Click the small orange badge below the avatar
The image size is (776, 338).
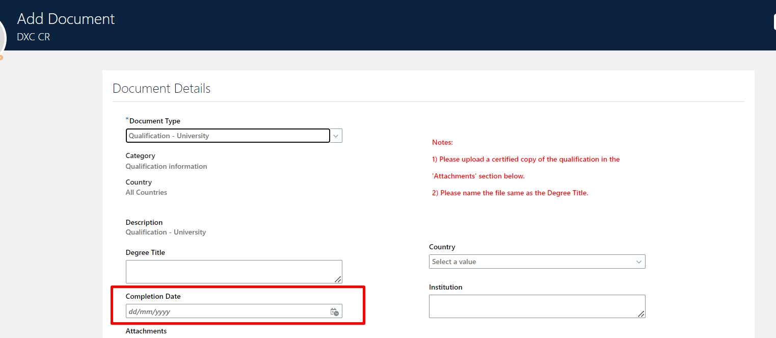[x=2, y=58]
